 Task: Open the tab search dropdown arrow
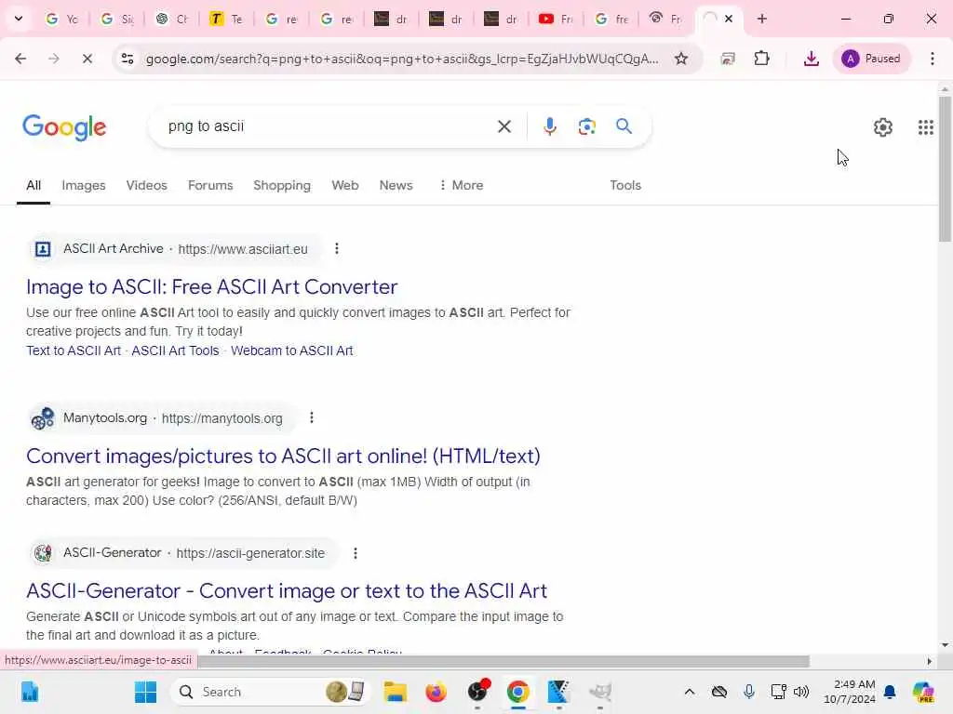pyautogui.click(x=19, y=19)
